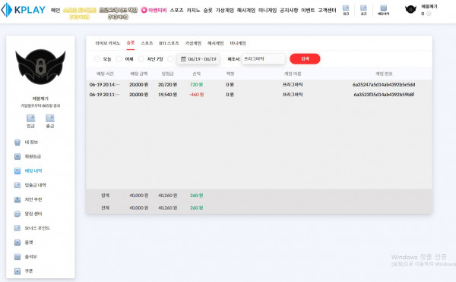
Task: Switch to the 가상게임 tab
Action: pyautogui.click(x=193, y=43)
